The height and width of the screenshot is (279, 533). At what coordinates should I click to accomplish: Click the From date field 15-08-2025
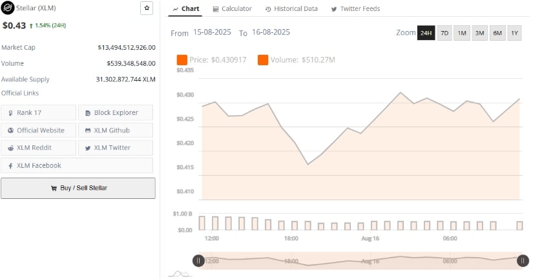212,32
